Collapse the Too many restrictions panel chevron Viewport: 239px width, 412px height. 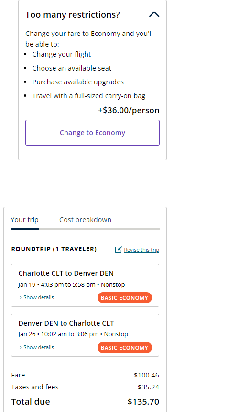tap(154, 14)
